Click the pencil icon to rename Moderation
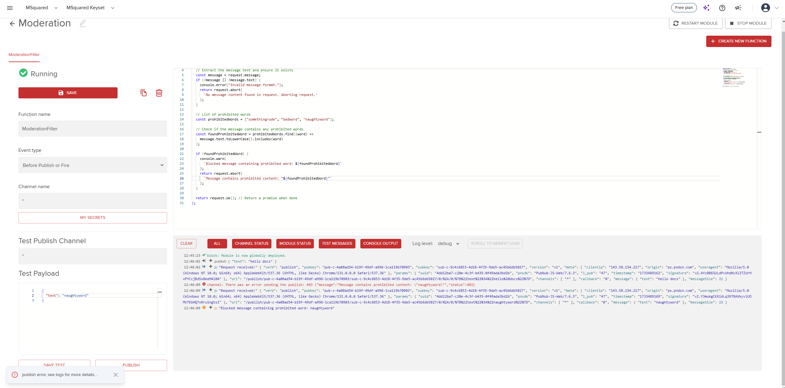The width and height of the screenshot is (785, 388). click(82, 23)
